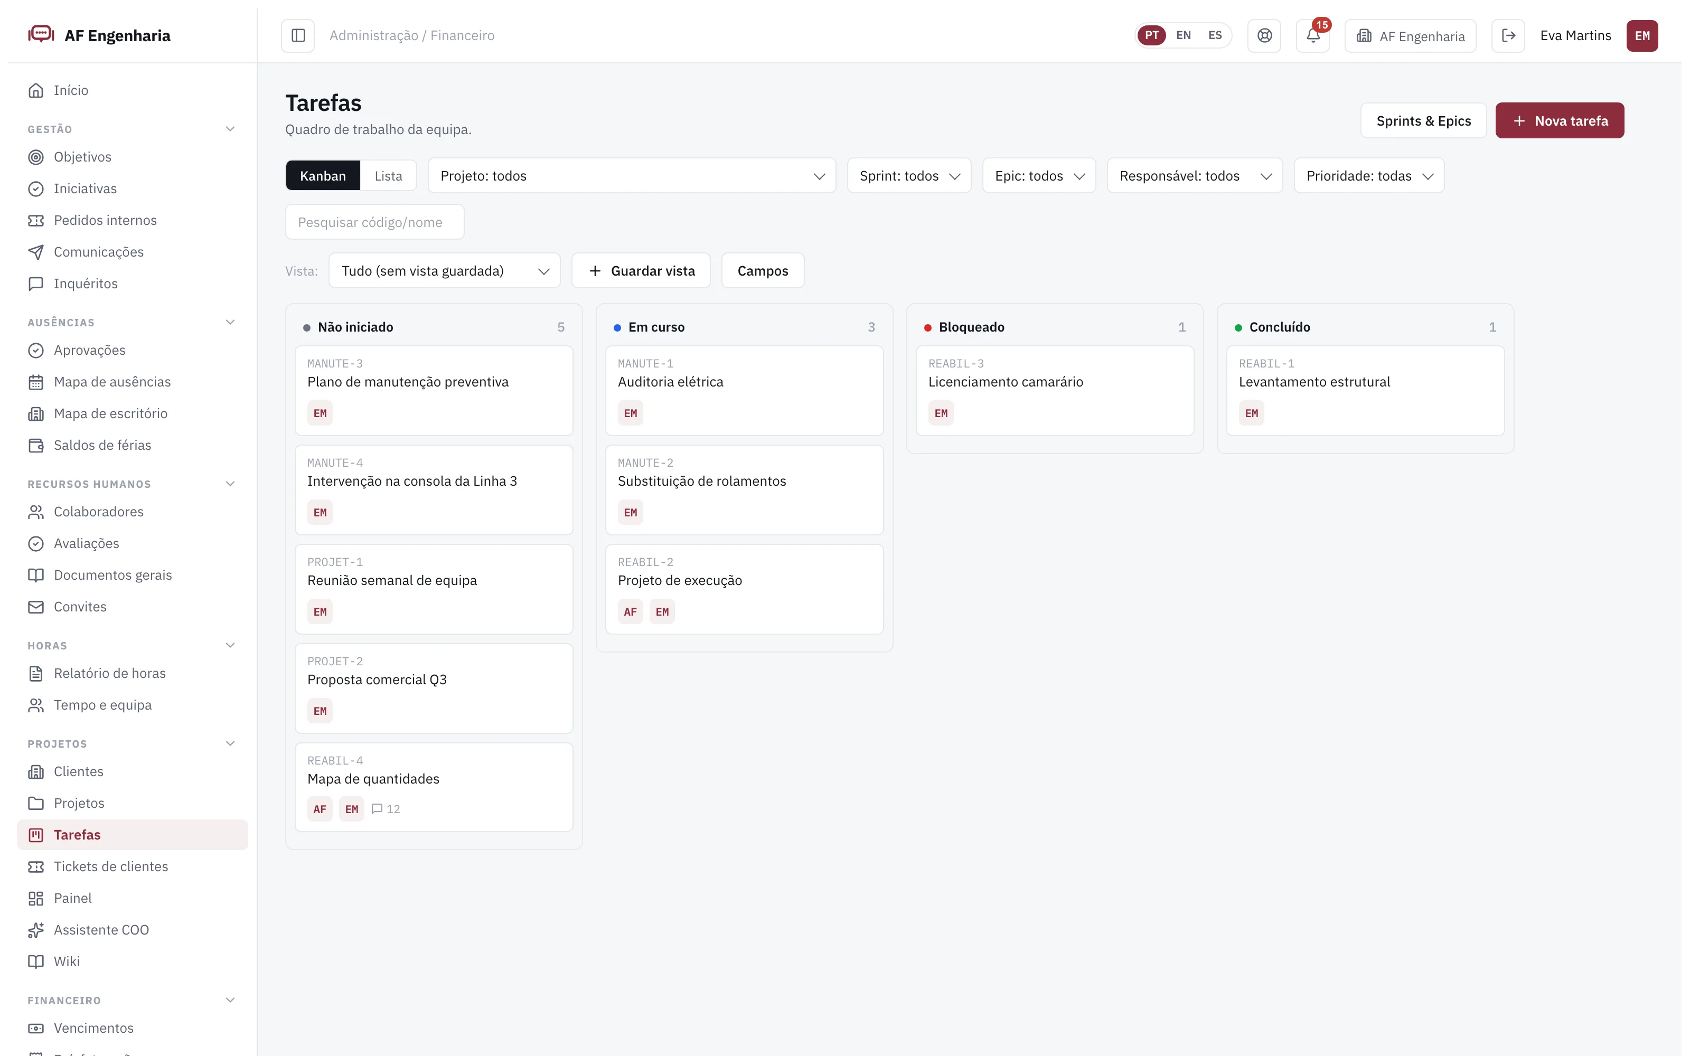
Task: Click the Convites envelope icon
Action: (35, 607)
